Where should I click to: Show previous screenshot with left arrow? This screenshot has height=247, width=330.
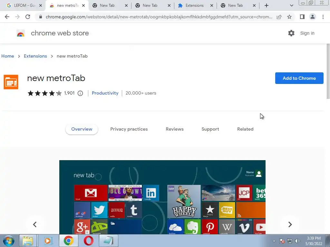[35, 224]
